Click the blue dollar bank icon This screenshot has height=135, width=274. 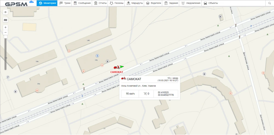(97, 56)
